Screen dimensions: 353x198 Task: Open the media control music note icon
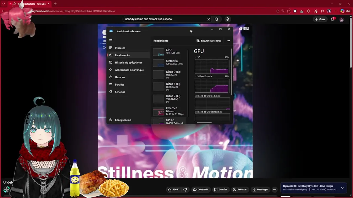315,11
